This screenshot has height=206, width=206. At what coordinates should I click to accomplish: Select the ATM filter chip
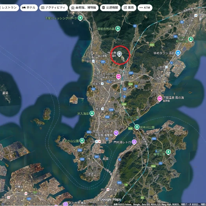tap(145, 7)
